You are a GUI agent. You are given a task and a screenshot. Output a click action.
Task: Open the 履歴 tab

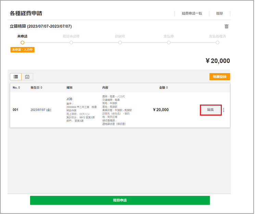(x=219, y=13)
